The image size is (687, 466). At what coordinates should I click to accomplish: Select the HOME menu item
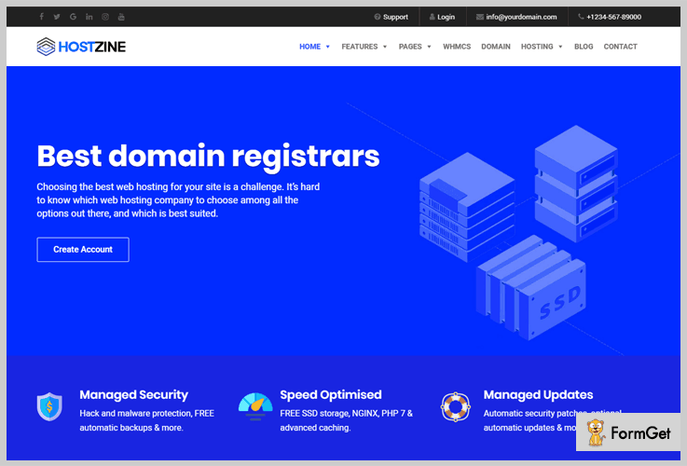pos(309,47)
